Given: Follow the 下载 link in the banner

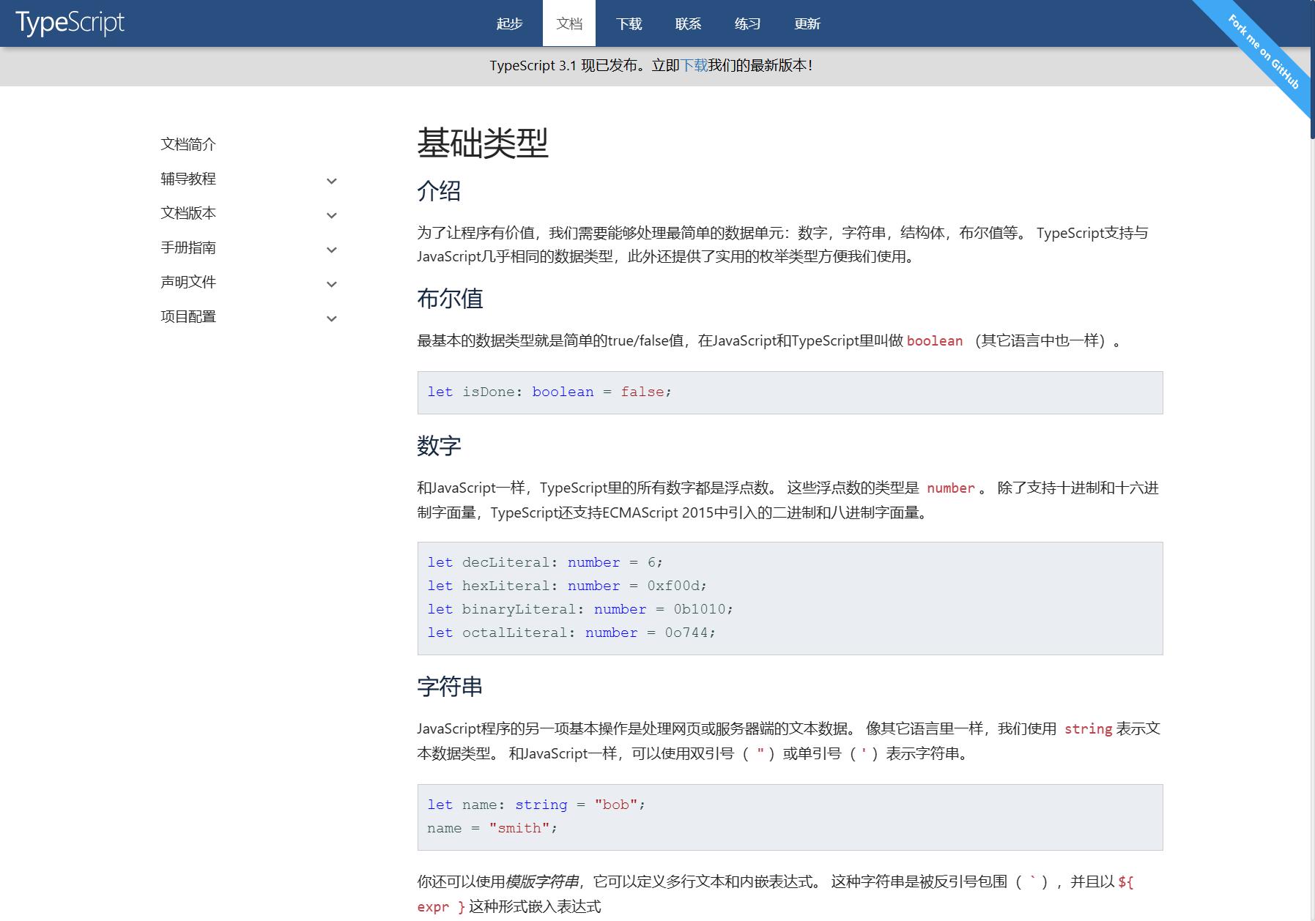Looking at the screenshot, I should point(694,66).
